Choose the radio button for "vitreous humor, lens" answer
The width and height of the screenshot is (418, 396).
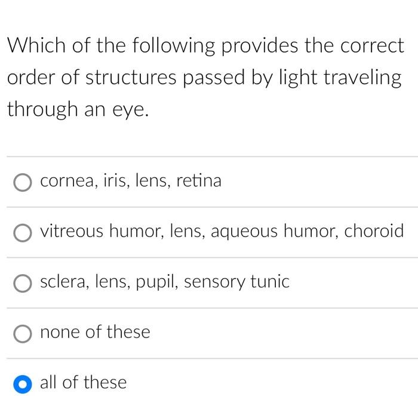(23, 233)
